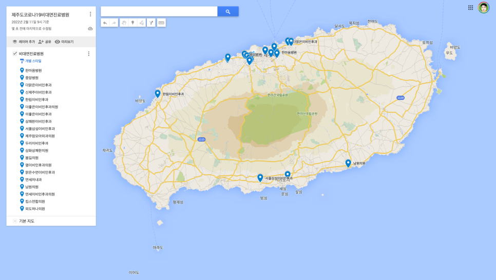Select 한마음병원 in the layer list
The width and height of the screenshot is (496, 280).
click(33, 70)
